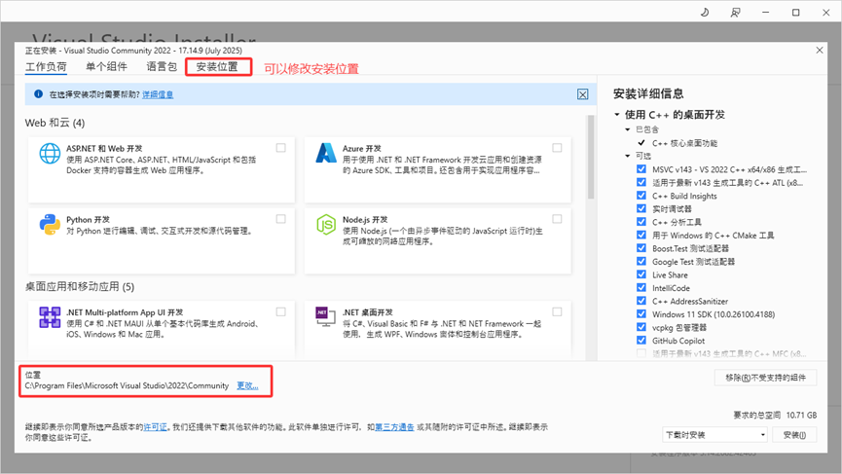
Task: Open the 详细信息 help link
Action: click(x=158, y=94)
